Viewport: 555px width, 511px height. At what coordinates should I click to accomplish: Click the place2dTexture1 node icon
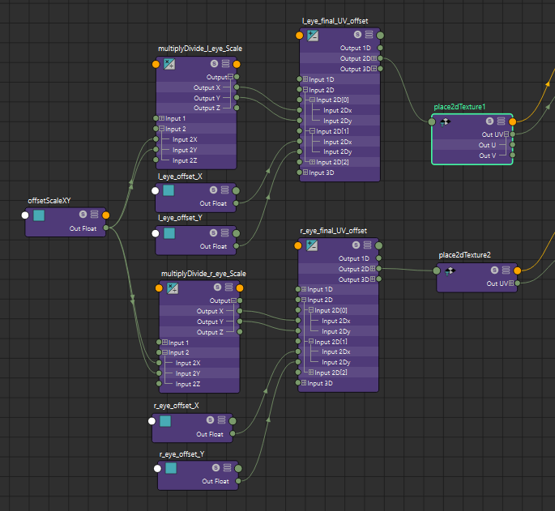(x=445, y=121)
